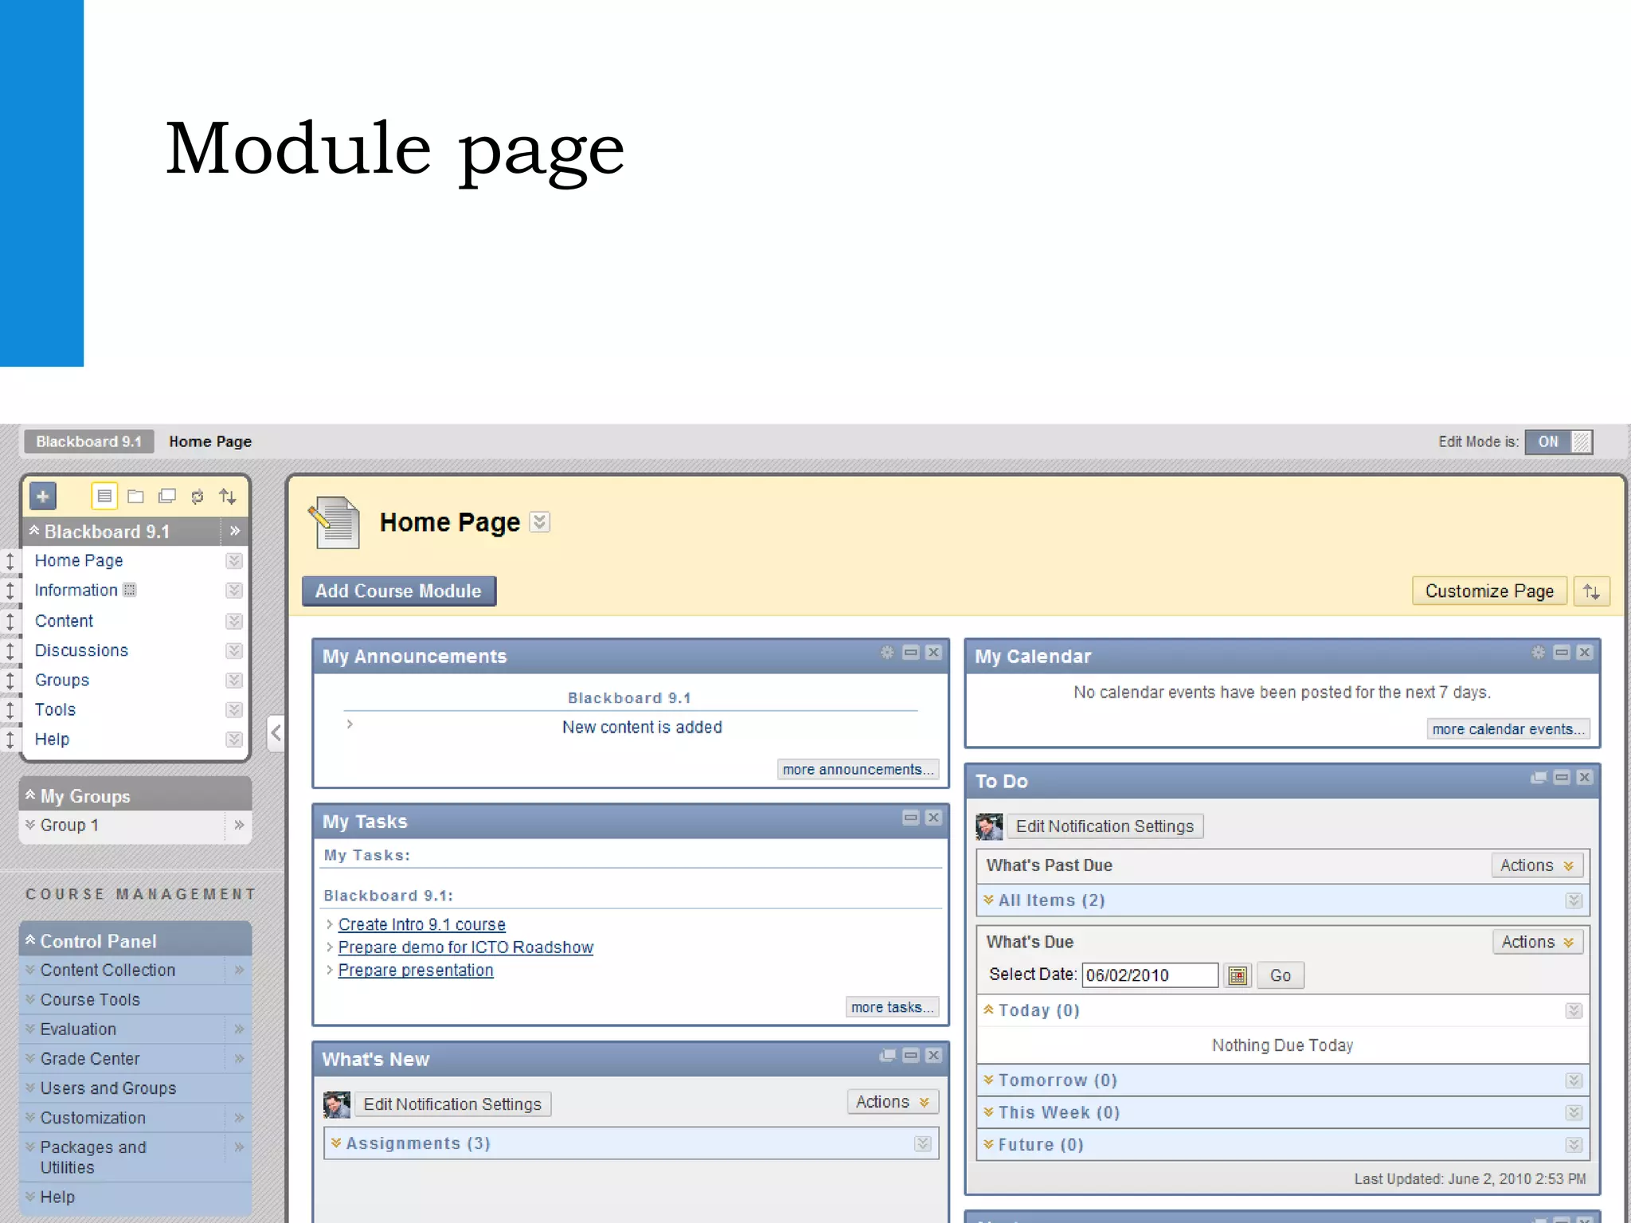Select the list view icon in the course menu toolbar
Screen dimensions: 1631x1223
[x=104, y=496]
